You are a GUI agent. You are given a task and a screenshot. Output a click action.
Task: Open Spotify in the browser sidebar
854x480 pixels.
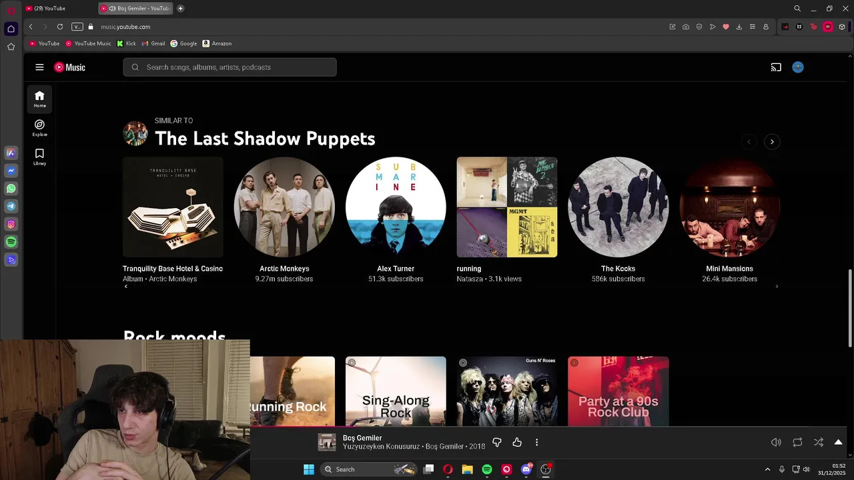(x=11, y=242)
